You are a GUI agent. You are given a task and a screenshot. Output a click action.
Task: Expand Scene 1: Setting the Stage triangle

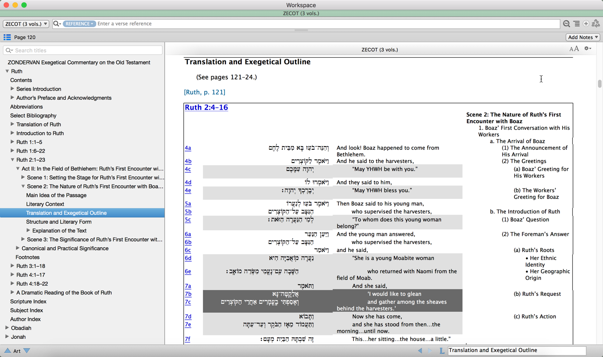(x=23, y=178)
